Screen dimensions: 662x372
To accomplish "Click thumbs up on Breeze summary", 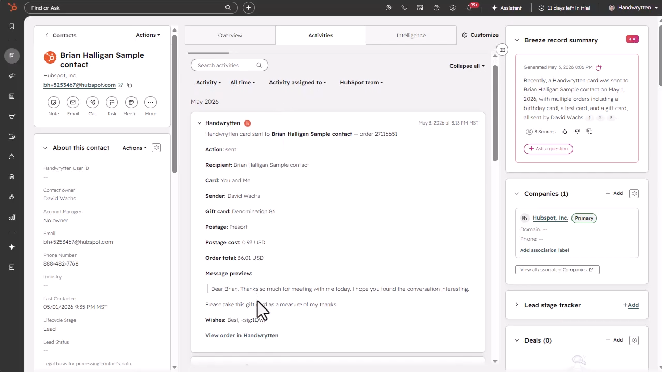I will pyautogui.click(x=565, y=132).
